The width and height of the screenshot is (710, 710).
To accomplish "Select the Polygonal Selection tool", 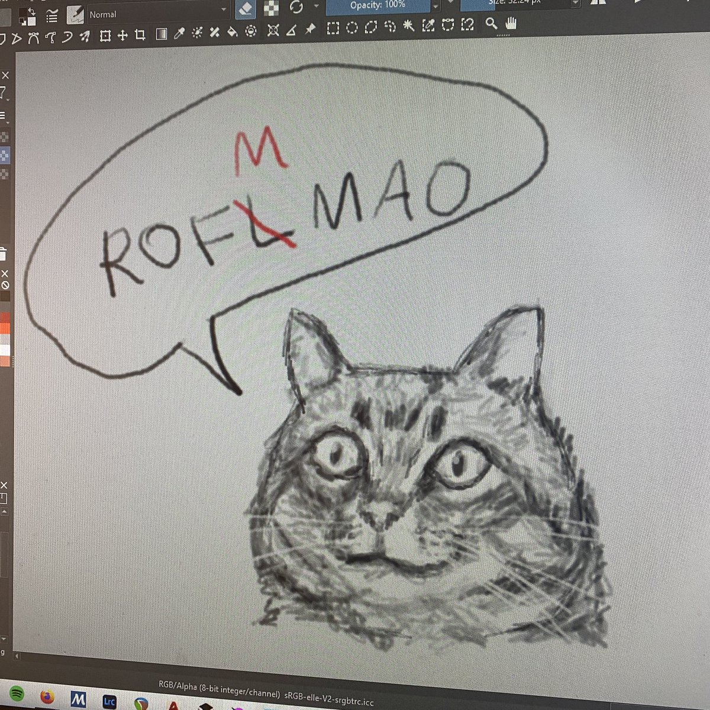I will (371, 27).
